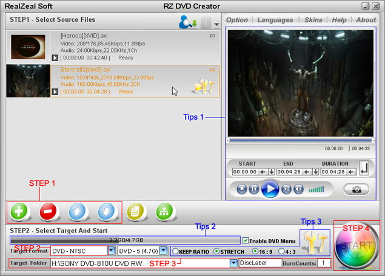385x276 pixels.
Task: Choose the 4:3 aspect ratio
Action: pos(282,251)
